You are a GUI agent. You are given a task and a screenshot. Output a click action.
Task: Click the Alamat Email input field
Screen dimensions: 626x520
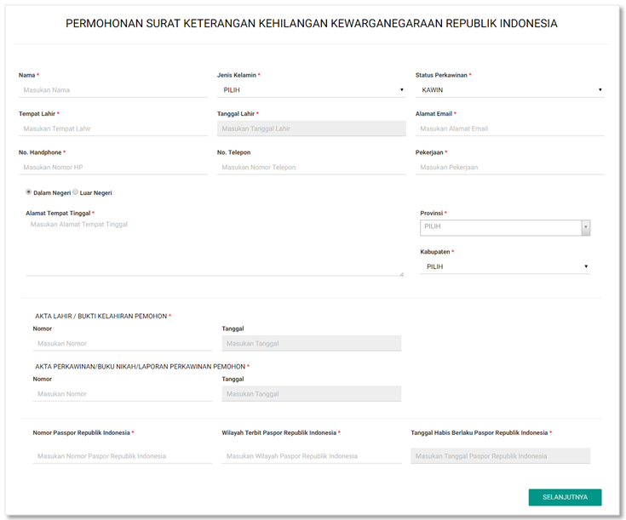tap(509, 129)
